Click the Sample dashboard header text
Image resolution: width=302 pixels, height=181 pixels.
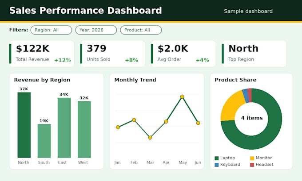[248, 11]
